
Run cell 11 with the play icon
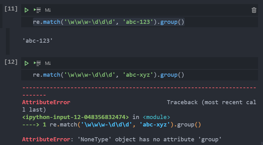[x=26, y=10]
